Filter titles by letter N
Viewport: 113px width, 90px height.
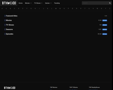coord(60,8)
